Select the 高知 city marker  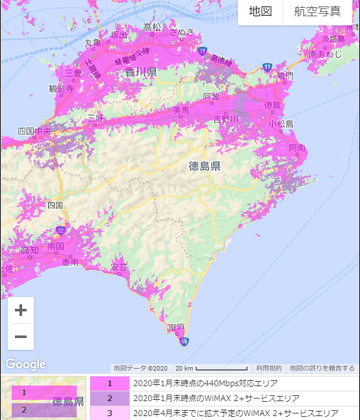[30, 257]
